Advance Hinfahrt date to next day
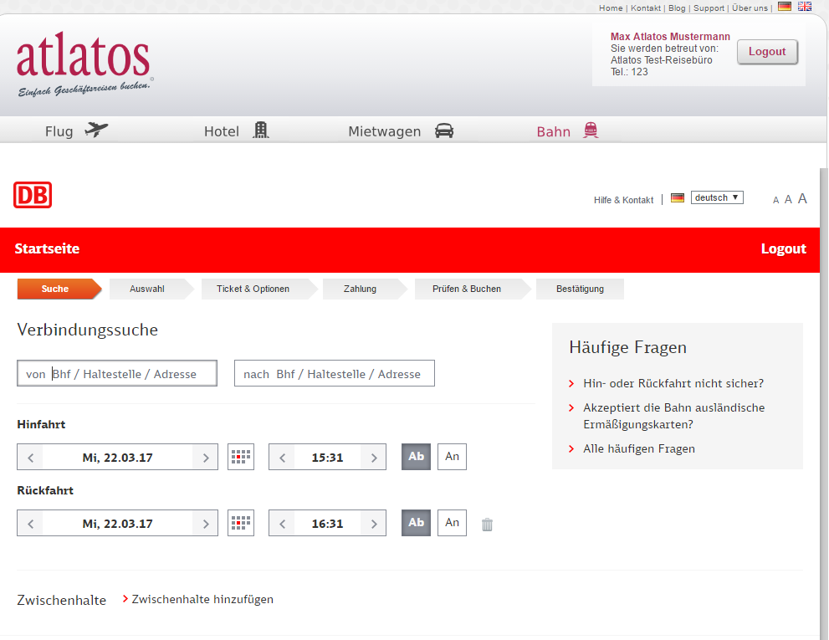Image resolution: width=829 pixels, height=640 pixels. click(205, 458)
